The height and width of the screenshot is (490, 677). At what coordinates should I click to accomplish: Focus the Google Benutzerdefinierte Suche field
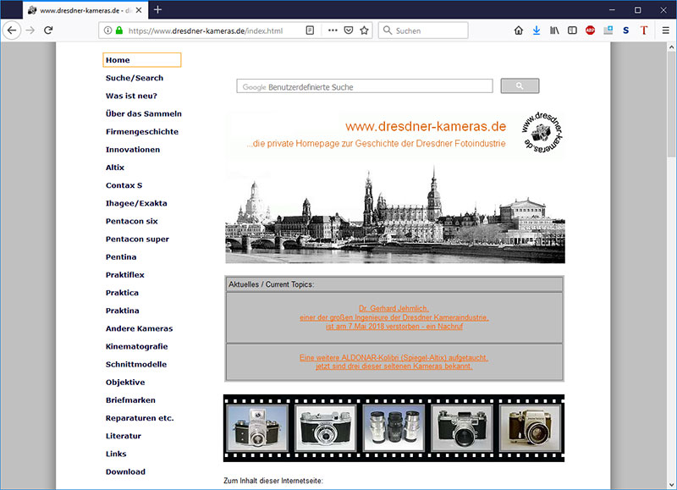click(365, 86)
